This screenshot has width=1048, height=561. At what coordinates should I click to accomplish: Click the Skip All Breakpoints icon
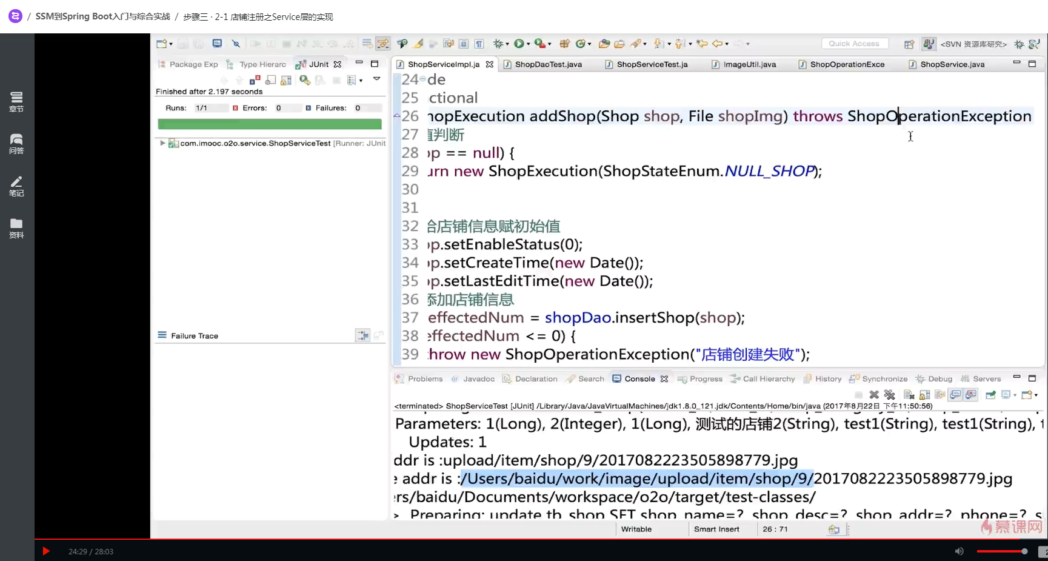[236, 44]
